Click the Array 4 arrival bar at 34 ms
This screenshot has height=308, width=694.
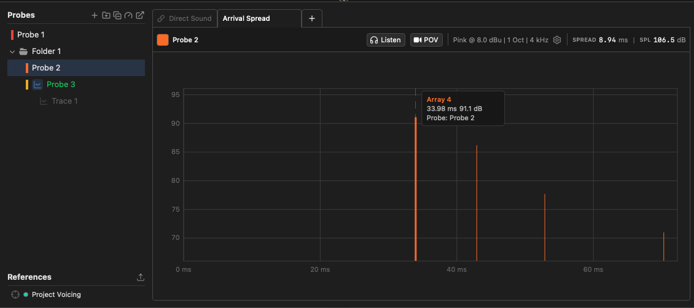pos(416,189)
